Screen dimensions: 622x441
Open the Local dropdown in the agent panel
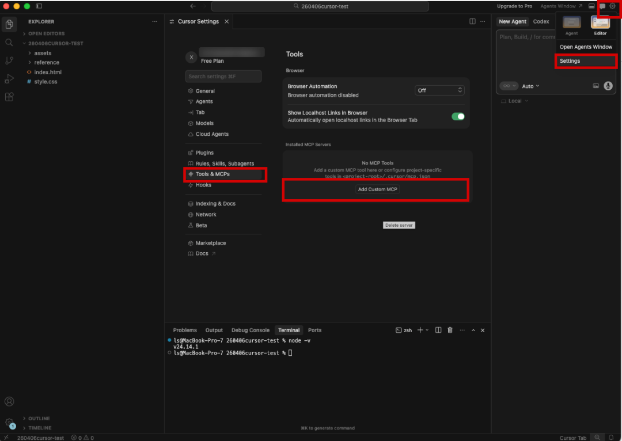pos(514,101)
